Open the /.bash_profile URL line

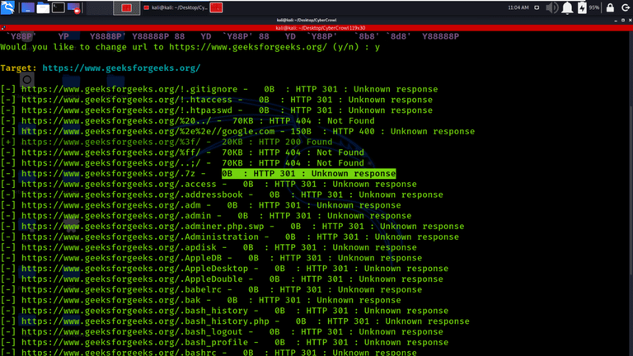tap(134, 342)
